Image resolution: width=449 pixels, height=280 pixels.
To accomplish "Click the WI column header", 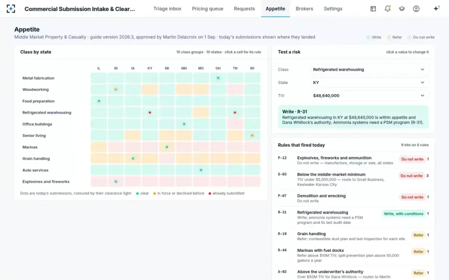I will tap(252, 68).
